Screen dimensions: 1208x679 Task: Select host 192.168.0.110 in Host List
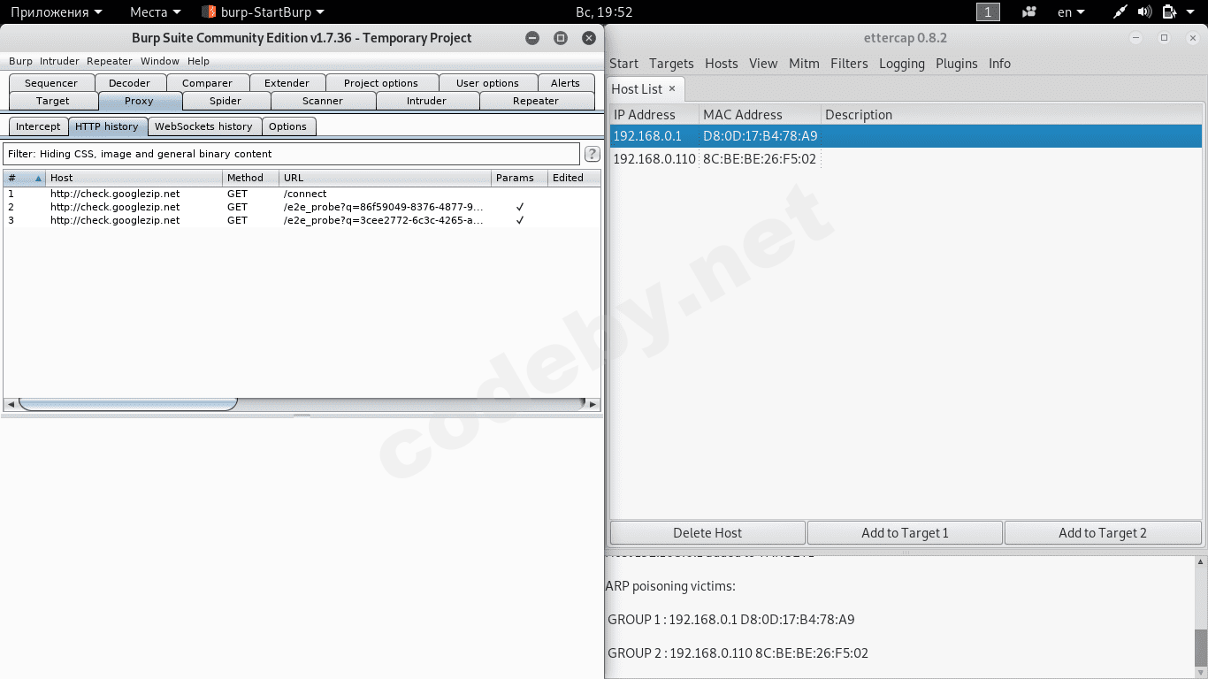906,159
